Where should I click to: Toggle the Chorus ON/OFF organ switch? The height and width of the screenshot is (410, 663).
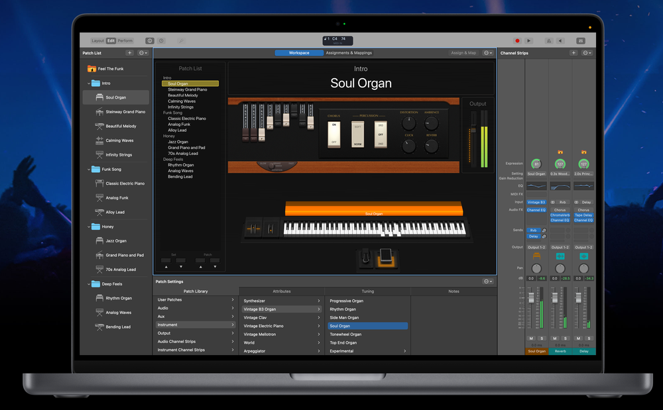point(334,134)
